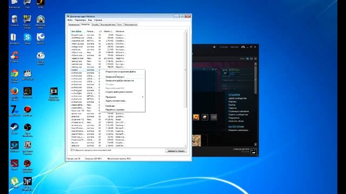The image size is (346, 194).
Task: Choose Задать соответствие menu entry
Action: [x=116, y=101]
